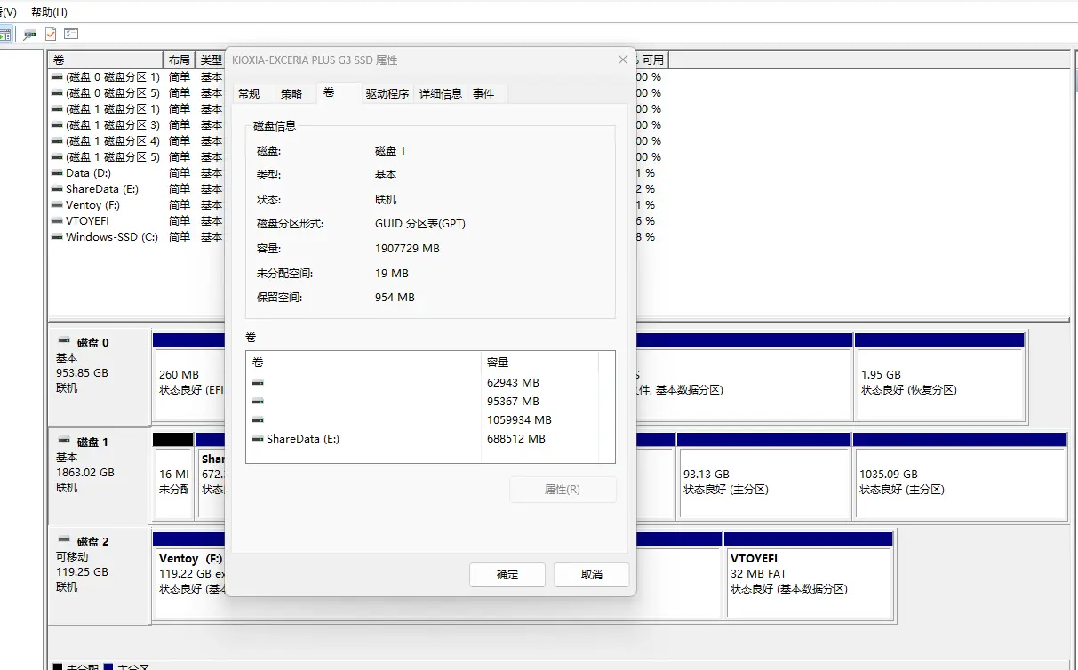Viewport: 1078px width, 670px height.
Task: Switch to the 常规 tab
Action: [x=250, y=93]
